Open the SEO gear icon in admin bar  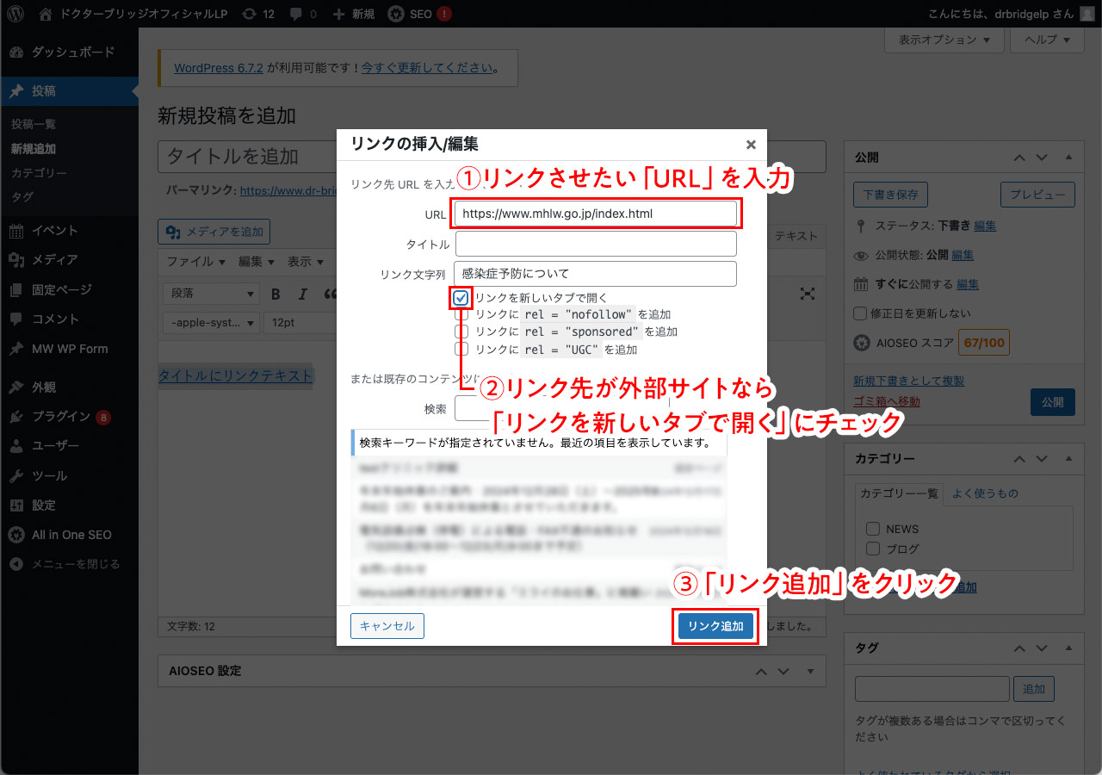click(395, 14)
